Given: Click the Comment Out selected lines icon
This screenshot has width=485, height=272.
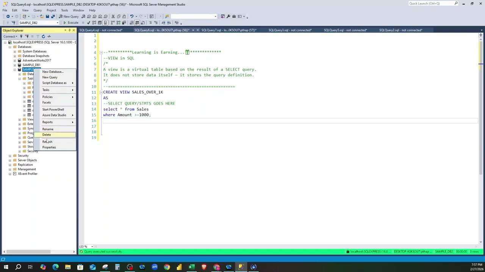Looking at the screenshot, I should 150,23.
